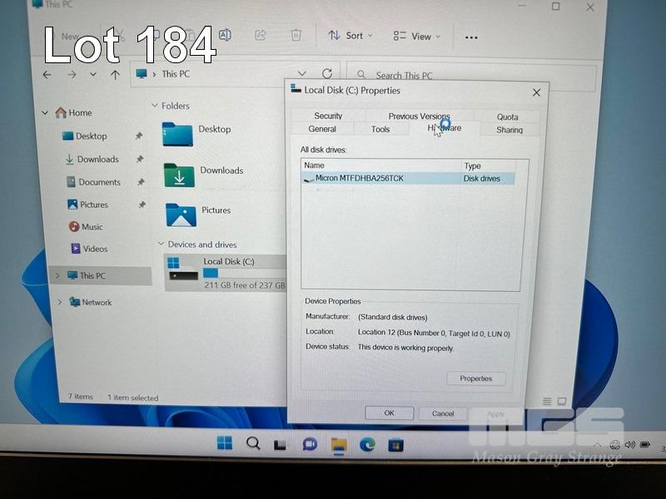Collapse the Devices and drives group
Screen dimensions: 666x499
pos(161,245)
